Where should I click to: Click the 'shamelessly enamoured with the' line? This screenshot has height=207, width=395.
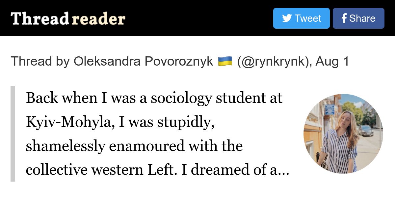point(134,146)
